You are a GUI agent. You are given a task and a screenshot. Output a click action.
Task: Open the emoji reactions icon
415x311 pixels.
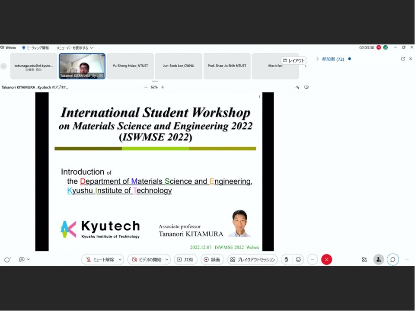[298, 260]
